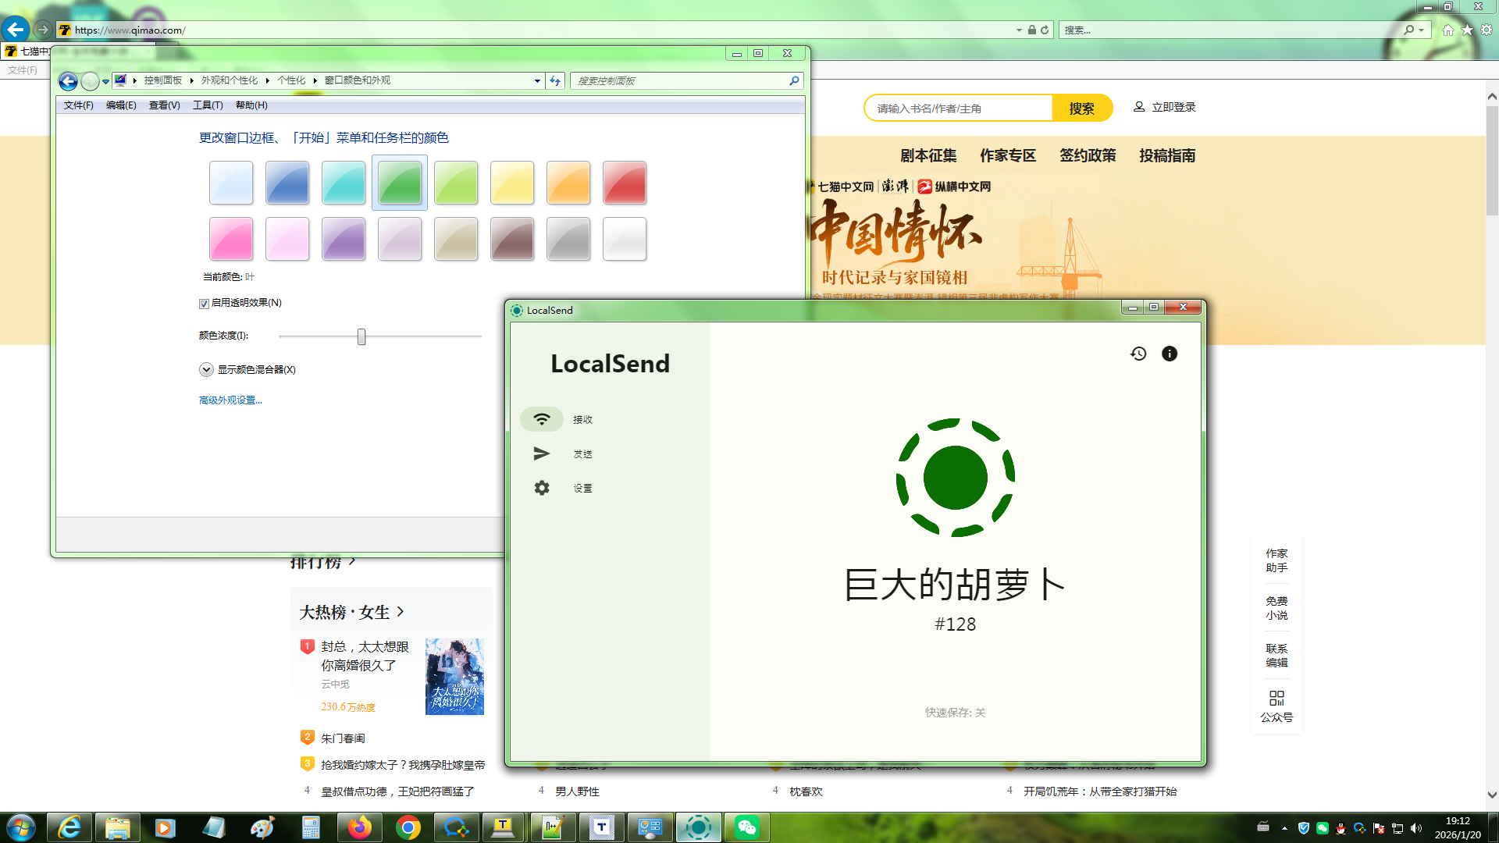Launch Firefox from the taskbar
The height and width of the screenshot is (843, 1499).
point(359,827)
